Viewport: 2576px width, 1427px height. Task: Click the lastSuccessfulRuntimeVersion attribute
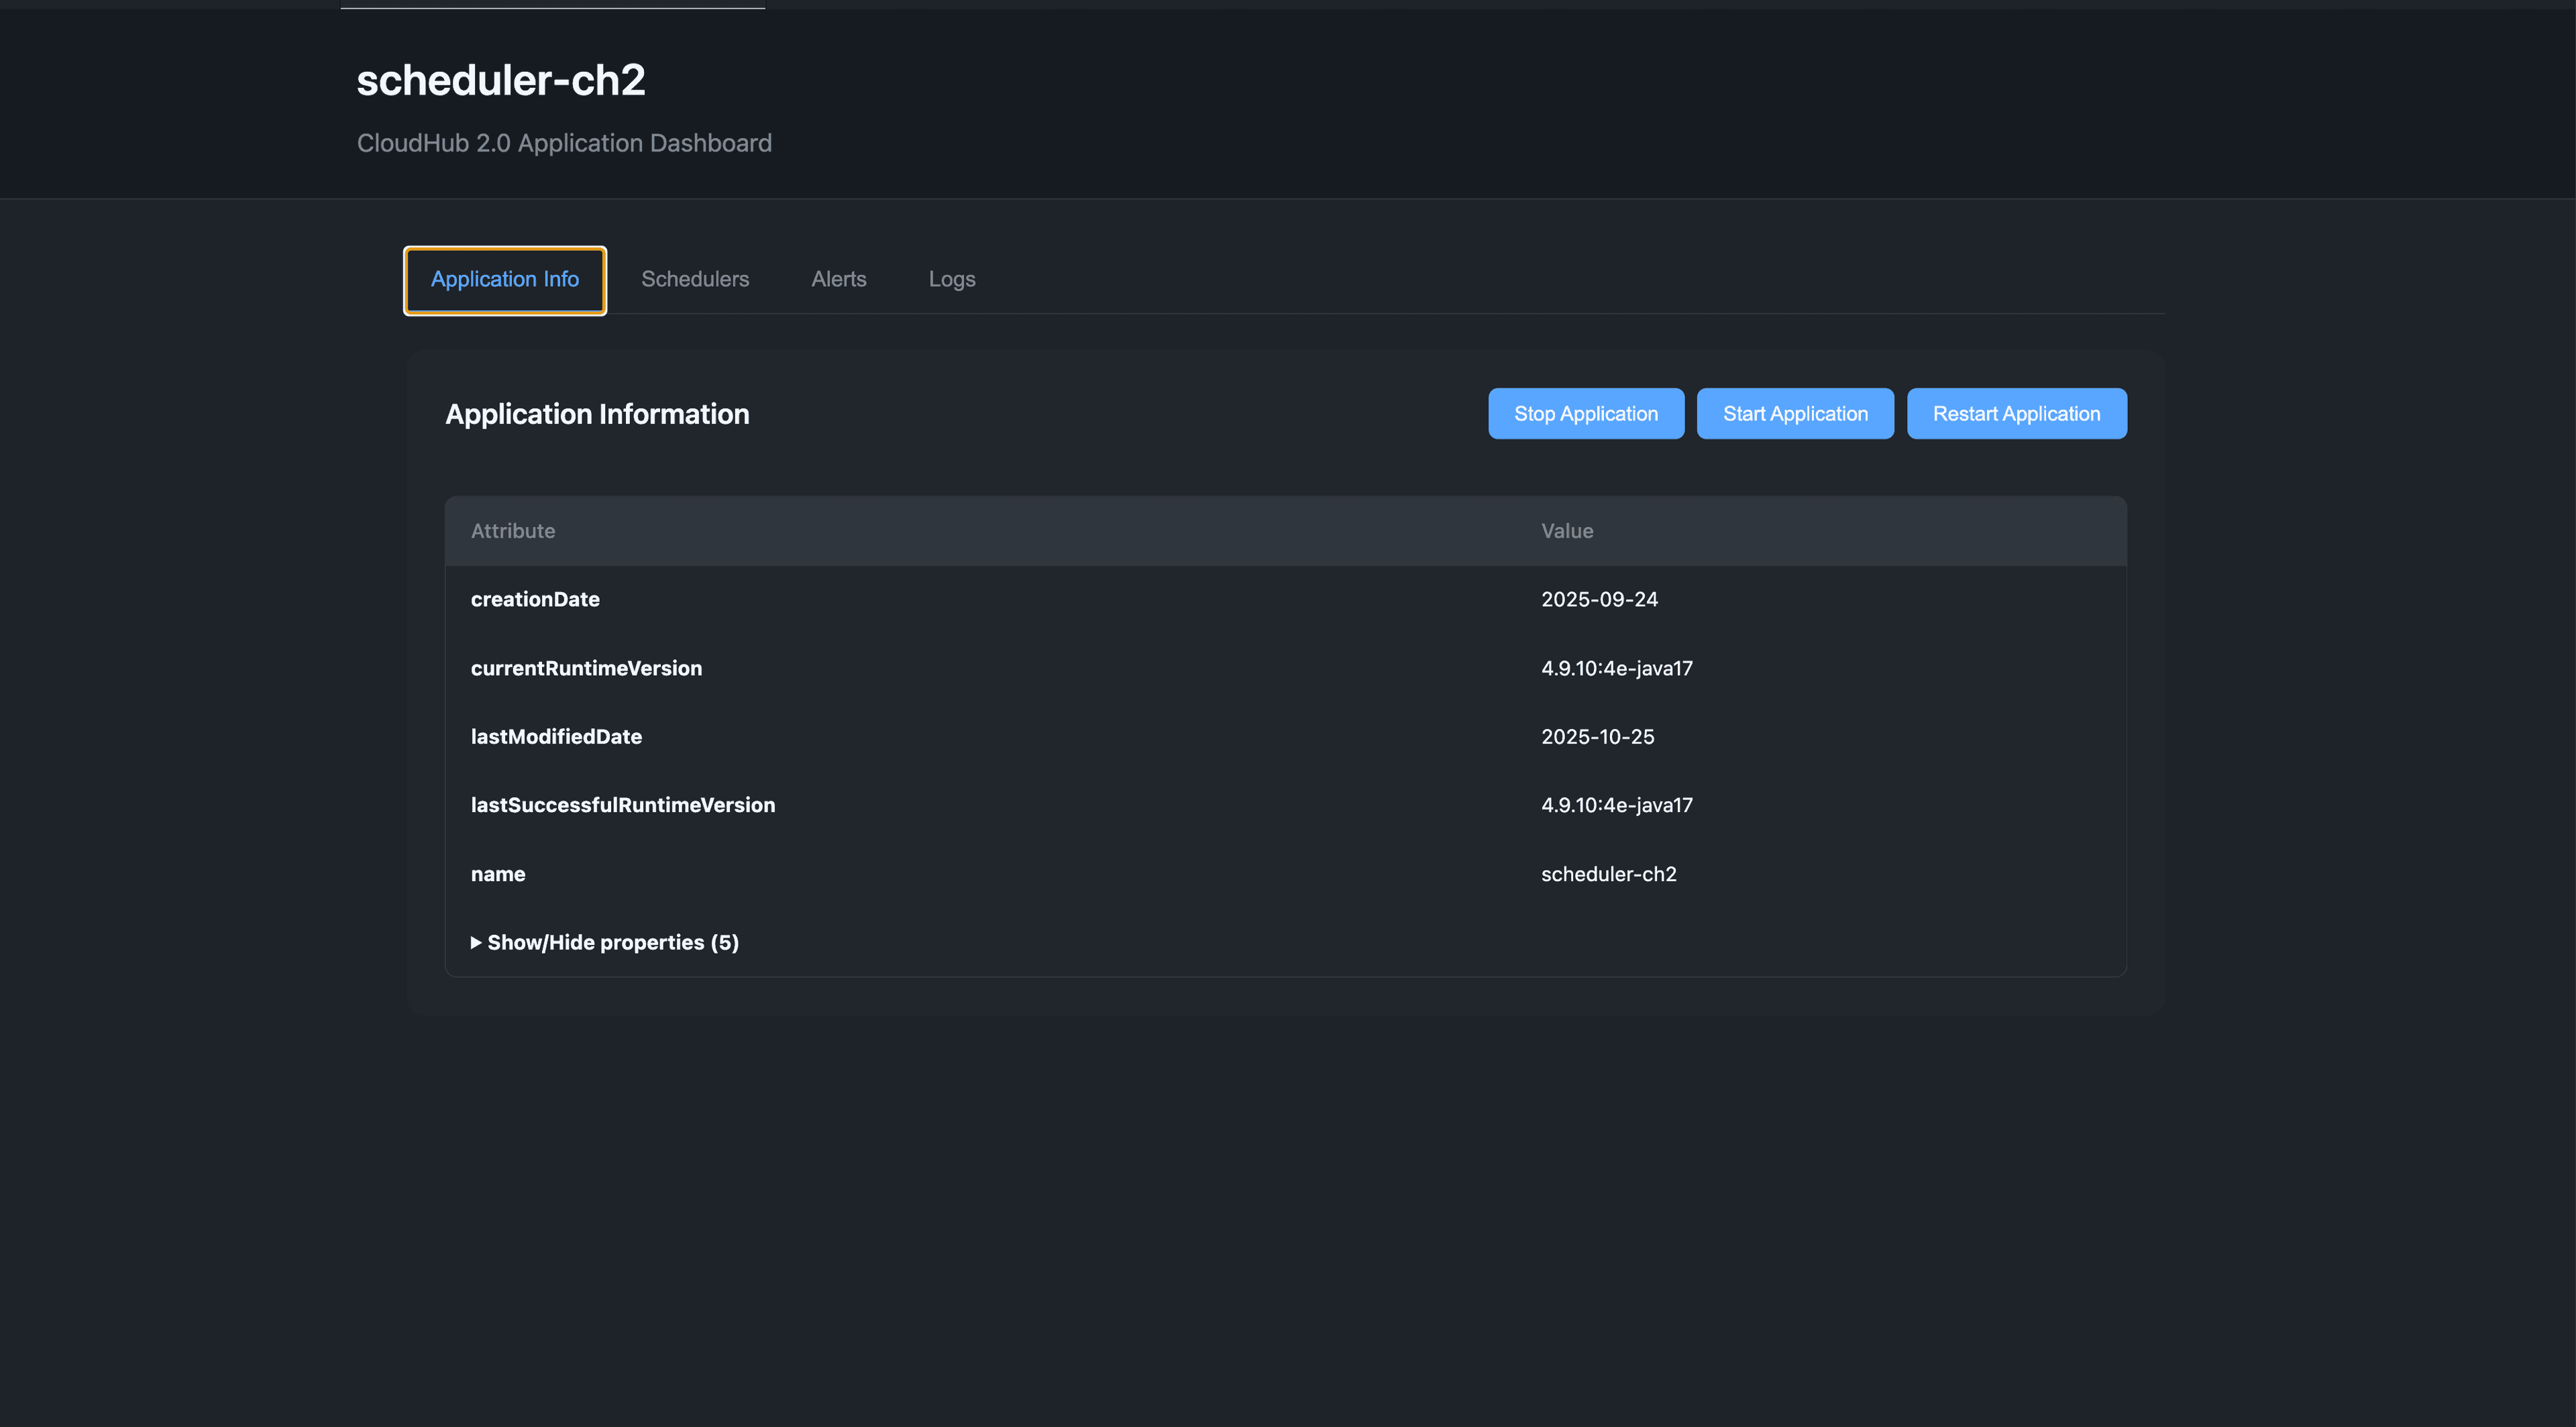[x=623, y=805]
